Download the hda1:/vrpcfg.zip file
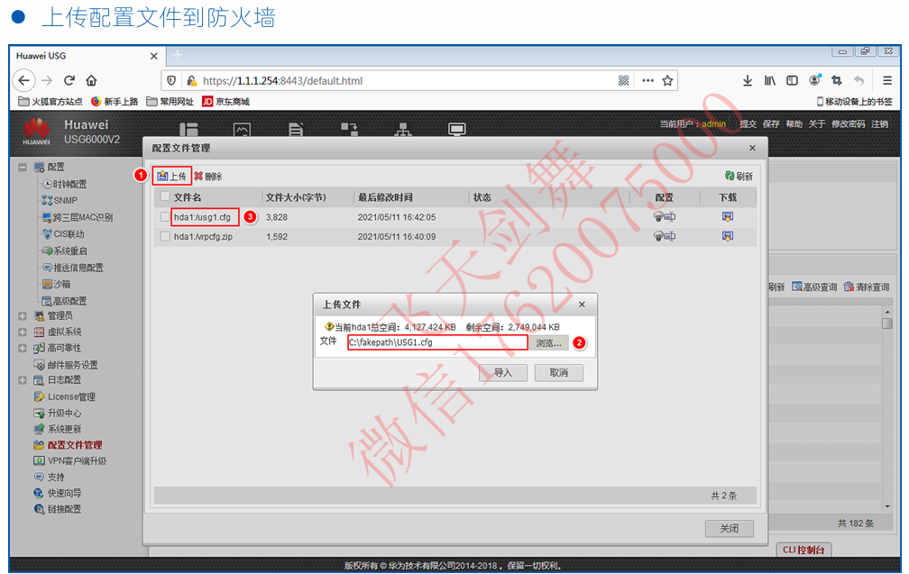This screenshot has height=574, width=909. tap(728, 236)
